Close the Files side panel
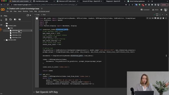Viewport: 169px width, 95px height. [x=30, y=15]
